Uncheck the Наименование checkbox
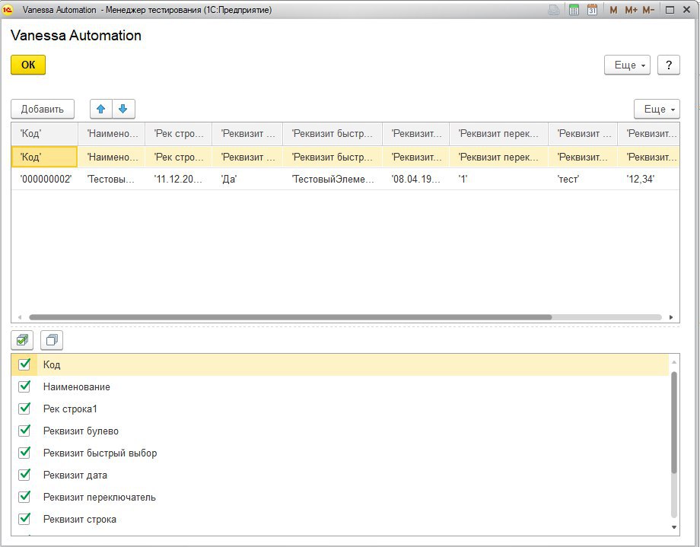Image resolution: width=700 pixels, height=547 pixels. [x=24, y=386]
